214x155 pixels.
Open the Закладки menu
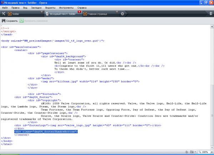[36, 8]
